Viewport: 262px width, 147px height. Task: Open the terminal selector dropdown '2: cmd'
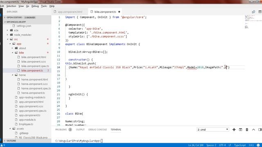(x=212, y=129)
